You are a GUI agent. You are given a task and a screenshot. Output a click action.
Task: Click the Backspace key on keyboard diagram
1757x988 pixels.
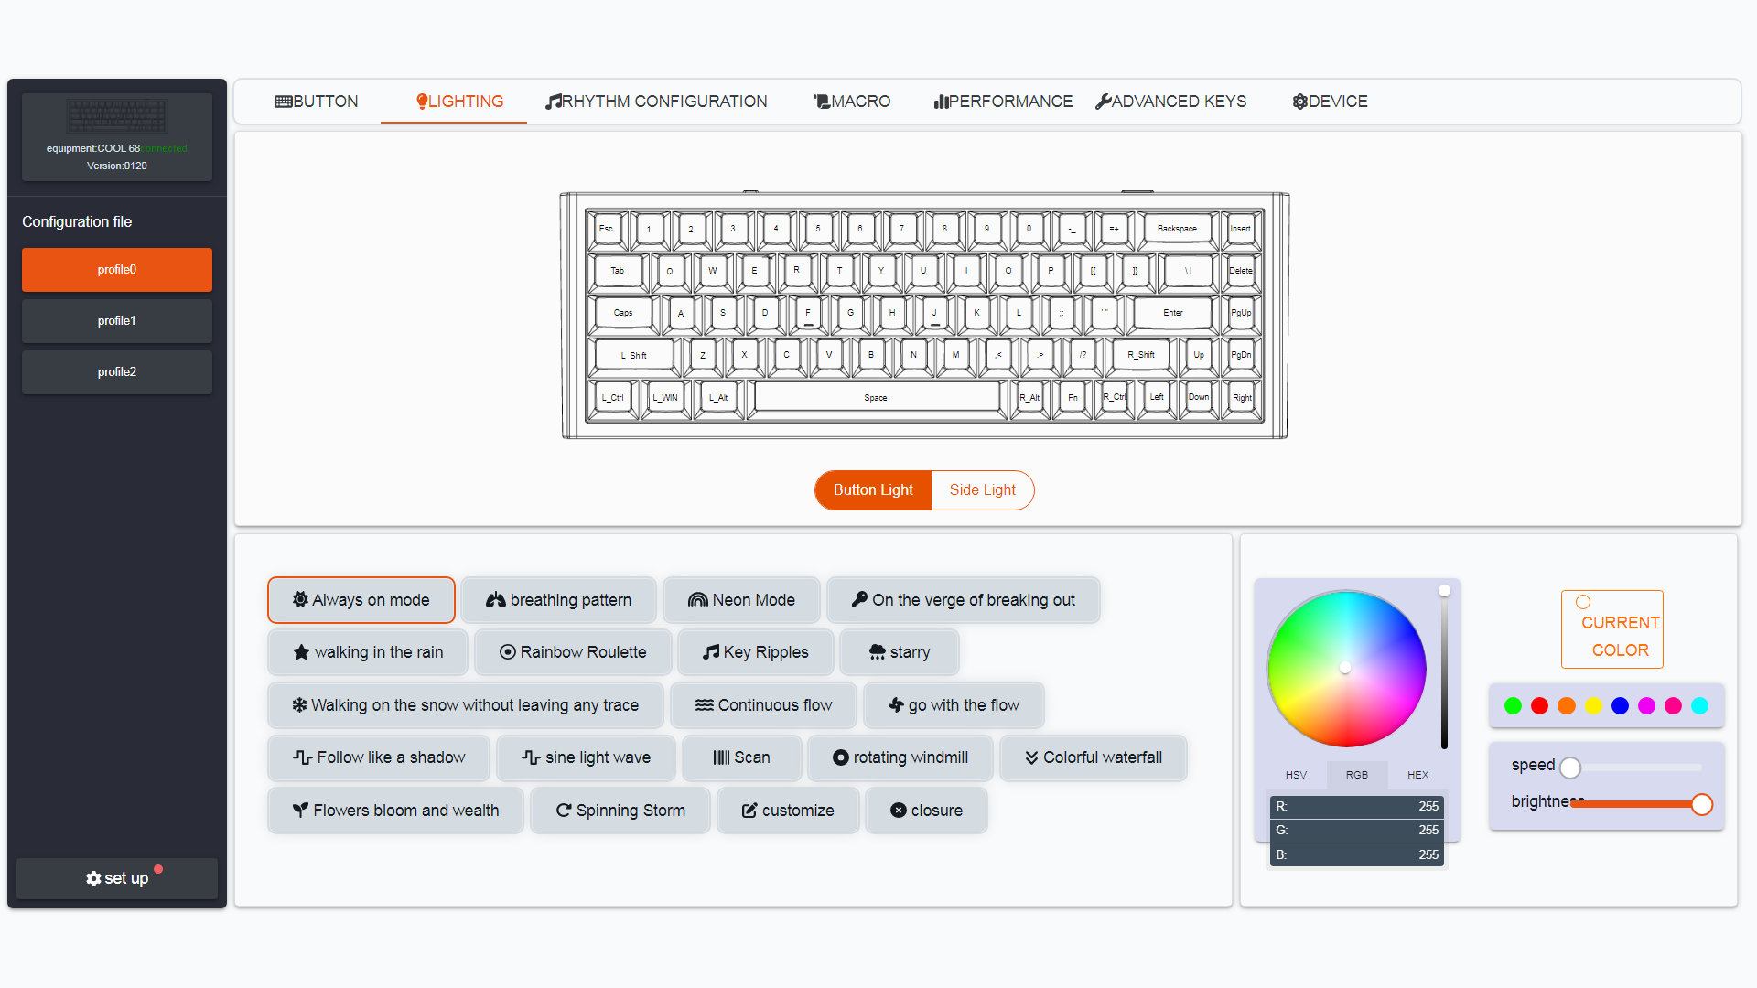(x=1177, y=229)
